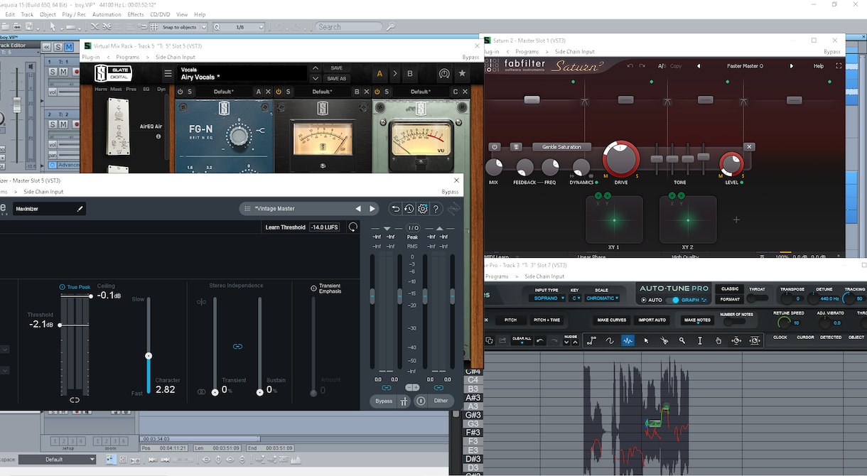The width and height of the screenshot is (867, 476).
Task: Click the Auto-Tune undo arrow
Action: 540,341
